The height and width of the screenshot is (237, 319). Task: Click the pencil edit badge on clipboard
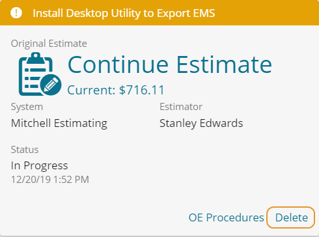[51, 85]
